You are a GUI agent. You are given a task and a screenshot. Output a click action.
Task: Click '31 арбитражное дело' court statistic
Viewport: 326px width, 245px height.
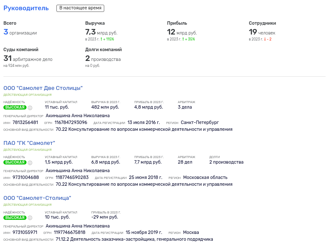(28, 59)
